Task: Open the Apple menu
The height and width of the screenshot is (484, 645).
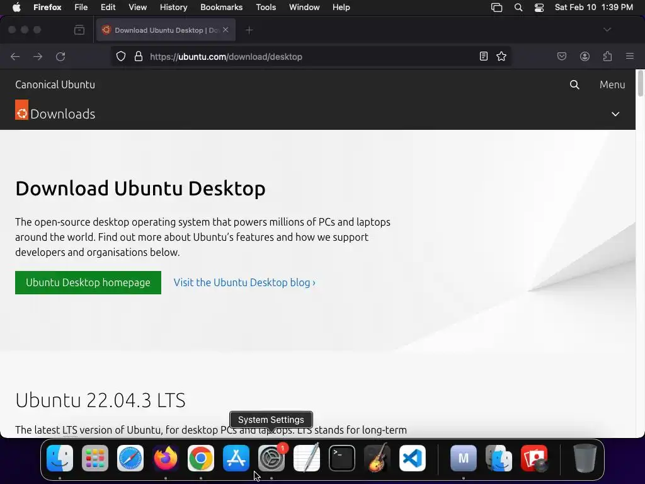Action: pos(16,7)
